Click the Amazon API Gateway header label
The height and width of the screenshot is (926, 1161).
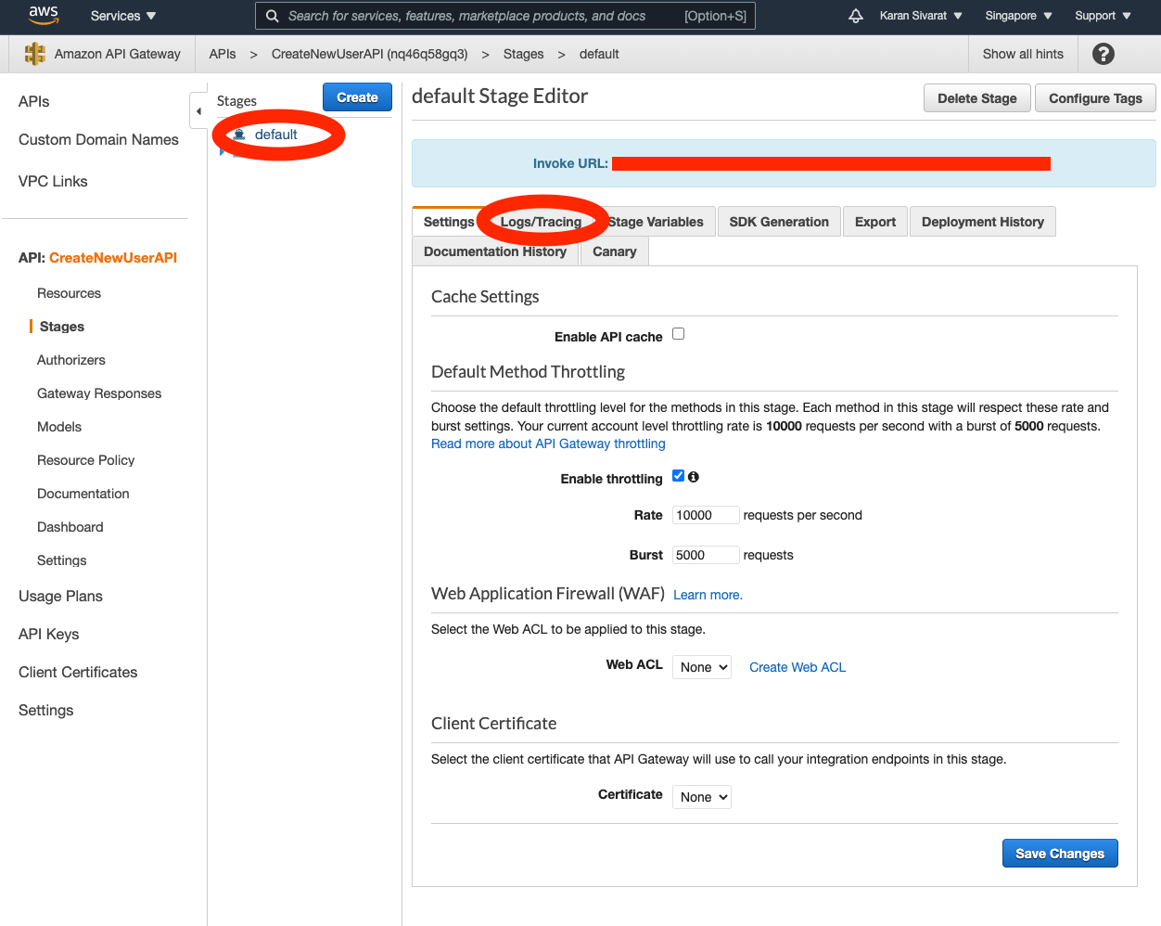[x=118, y=54]
